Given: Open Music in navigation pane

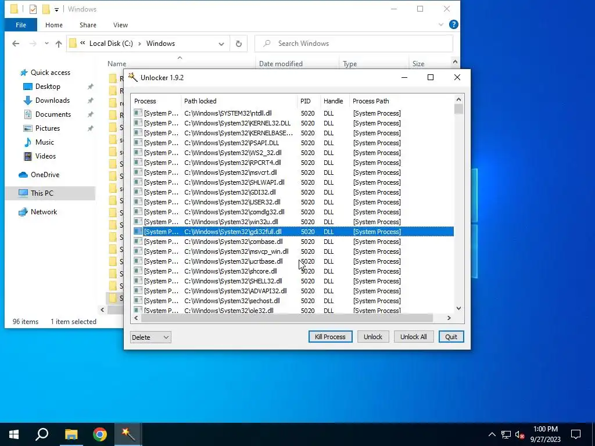Looking at the screenshot, I should [x=44, y=142].
